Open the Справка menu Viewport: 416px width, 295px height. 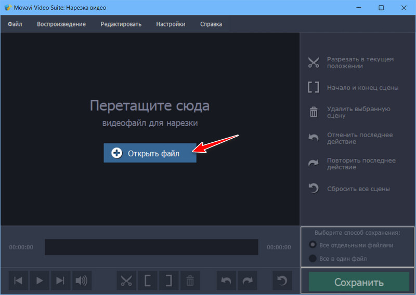click(211, 24)
